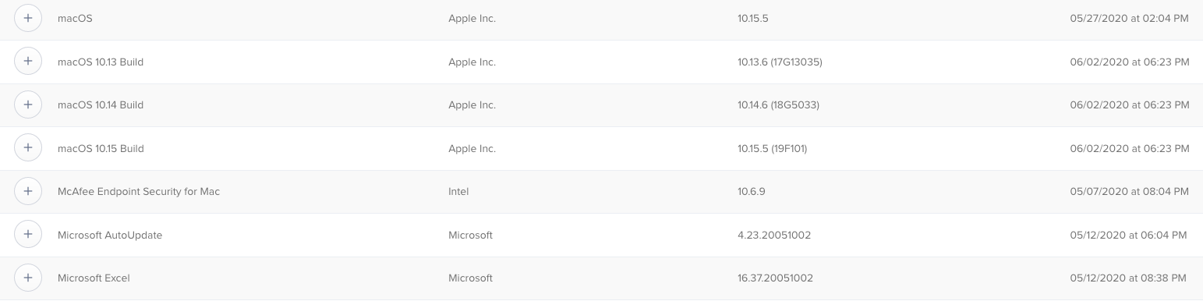Select the macOS title text
The image size is (1203, 301).
pos(75,18)
